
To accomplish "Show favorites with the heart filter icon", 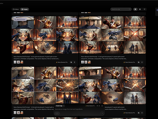I will 144,9.
